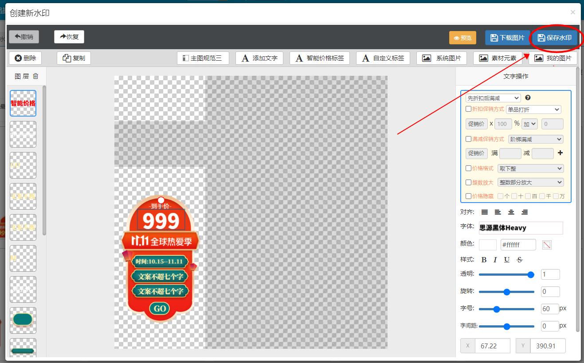The image size is (584, 363).
Task: Click the discount percent field showing 100
Action: [504, 124]
